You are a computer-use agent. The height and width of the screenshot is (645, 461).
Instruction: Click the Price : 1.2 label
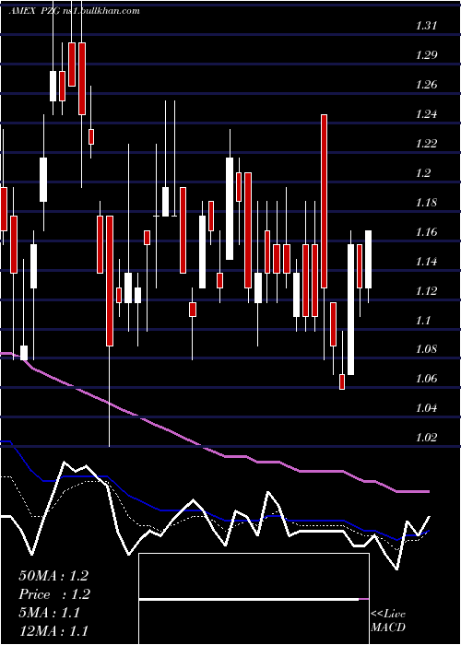[x=54, y=594]
